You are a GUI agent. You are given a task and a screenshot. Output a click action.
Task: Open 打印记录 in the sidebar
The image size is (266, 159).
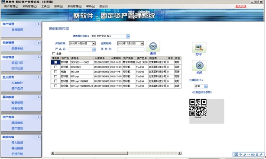point(17,69)
